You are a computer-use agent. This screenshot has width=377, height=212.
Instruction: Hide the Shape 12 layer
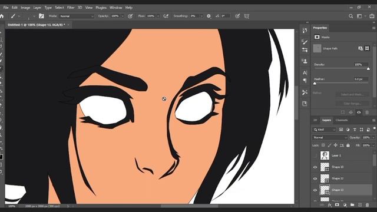point(315,178)
